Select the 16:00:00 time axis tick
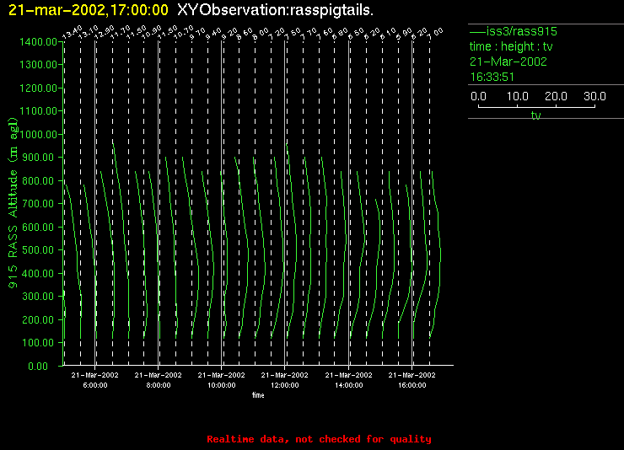Viewport: 624px width, 450px height. pyautogui.click(x=412, y=383)
